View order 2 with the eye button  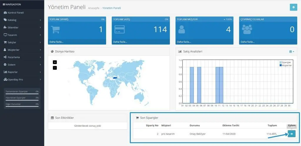[x=292, y=134]
